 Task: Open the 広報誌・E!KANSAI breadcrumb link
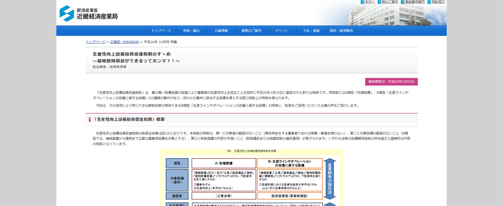point(124,42)
